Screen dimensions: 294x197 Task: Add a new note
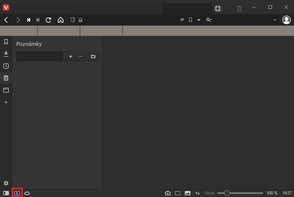coord(71,56)
